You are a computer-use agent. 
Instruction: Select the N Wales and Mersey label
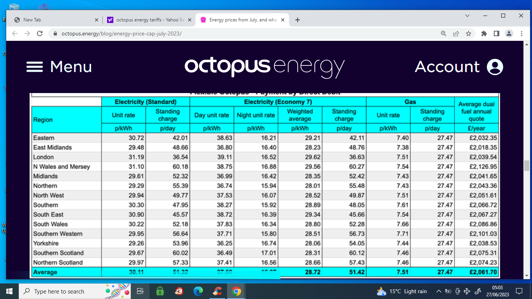[62, 167]
